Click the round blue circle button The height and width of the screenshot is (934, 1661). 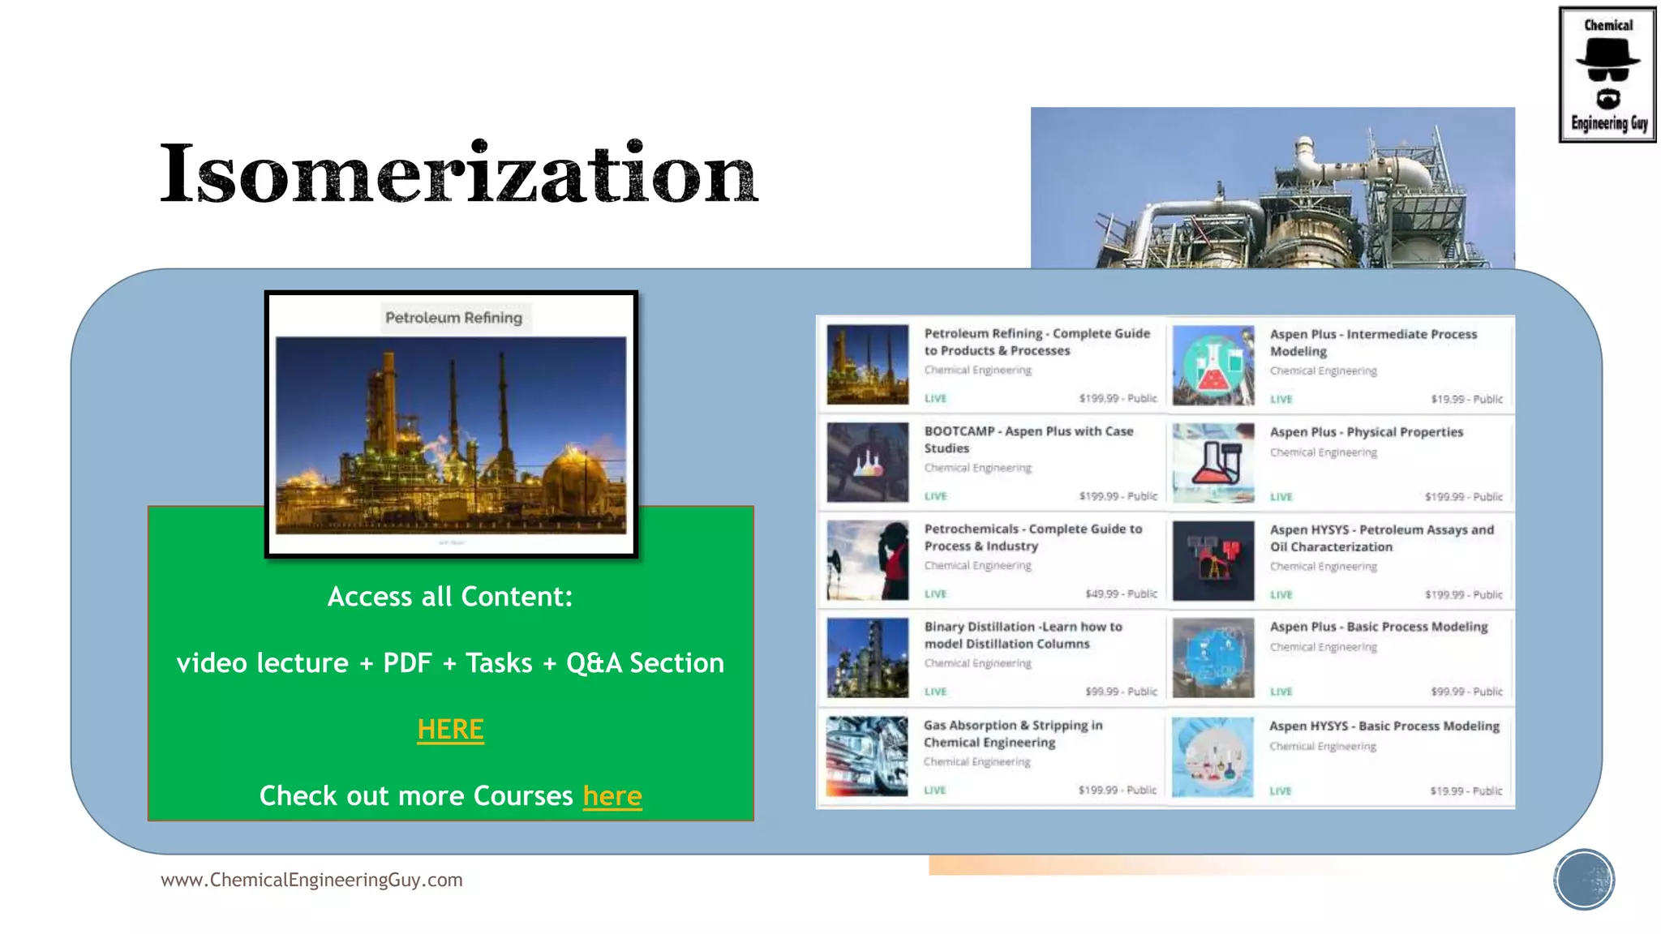(x=1583, y=879)
